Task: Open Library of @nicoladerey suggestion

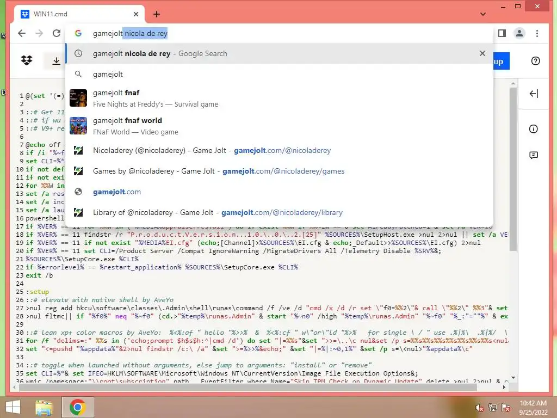Action: click(279, 212)
